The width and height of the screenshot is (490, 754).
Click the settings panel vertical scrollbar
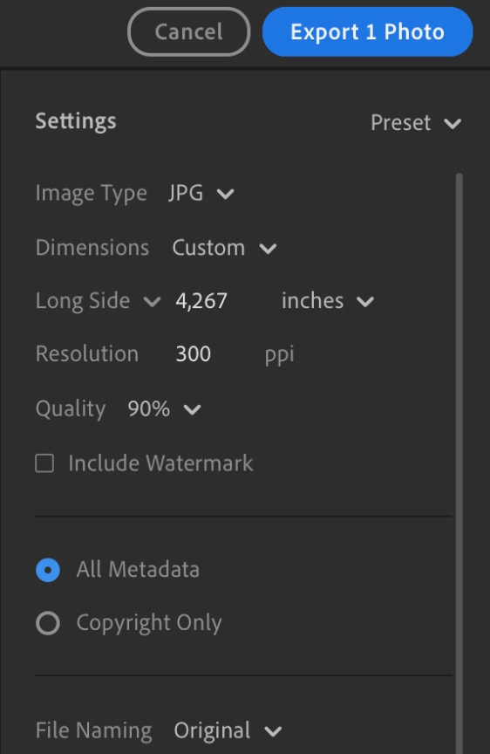459,462
